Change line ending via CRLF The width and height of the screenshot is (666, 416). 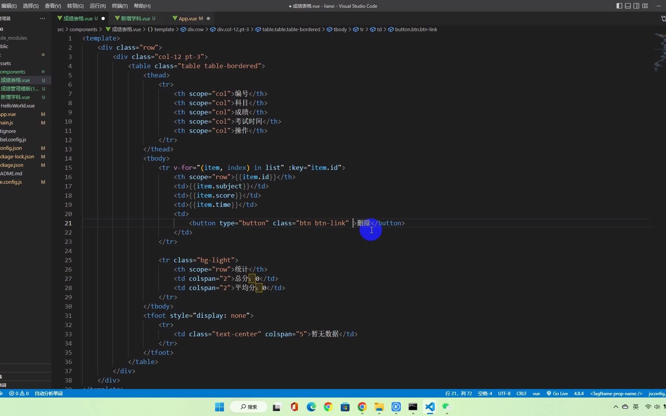pyautogui.click(x=521, y=393)
